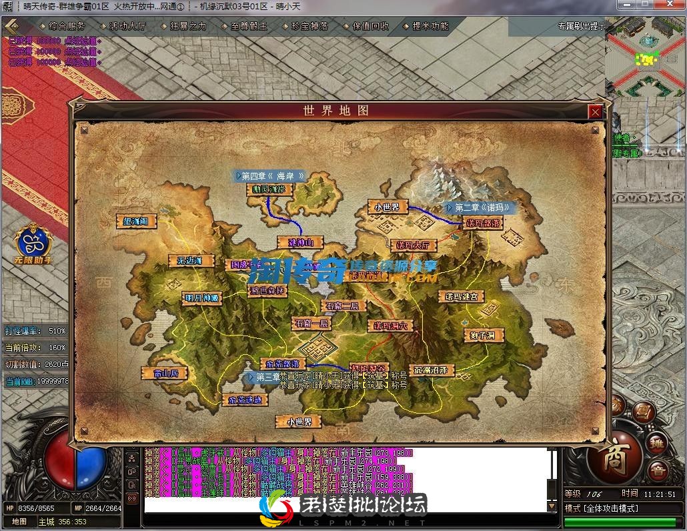The image size is (687, 531).
Task: Select the 诺玛迷宫 map location
Action: coord(462,297)
